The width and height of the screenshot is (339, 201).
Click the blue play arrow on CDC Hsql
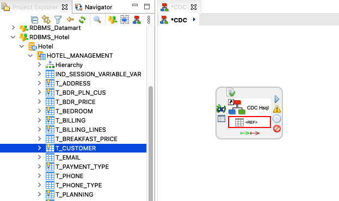point(277,99)
